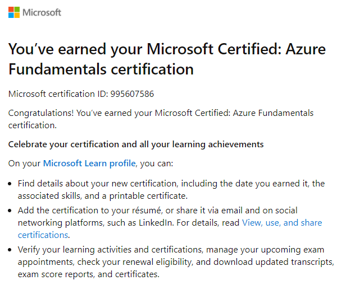
Task: Click the 'Microsoft certification ID:' label
Action: click(58, 94)
